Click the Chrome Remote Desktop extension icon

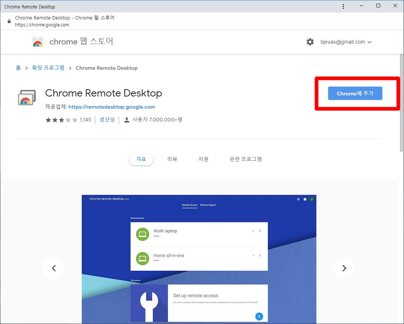26,98
